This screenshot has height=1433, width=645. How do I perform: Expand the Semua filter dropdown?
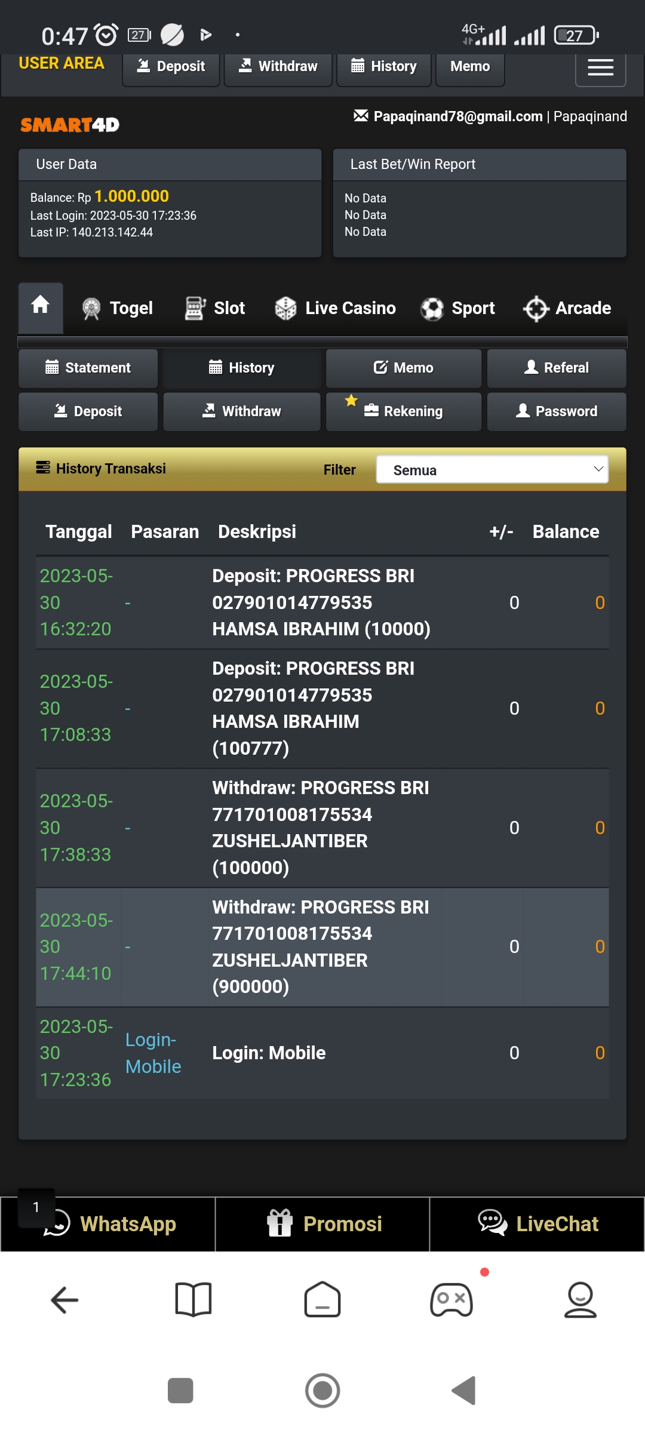pos(492,470)
